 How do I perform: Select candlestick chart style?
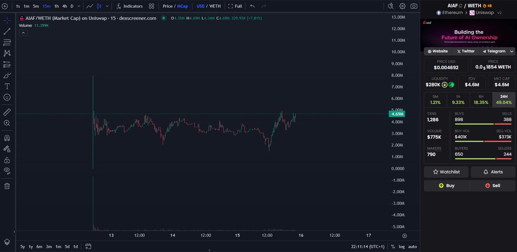point(100,6)
